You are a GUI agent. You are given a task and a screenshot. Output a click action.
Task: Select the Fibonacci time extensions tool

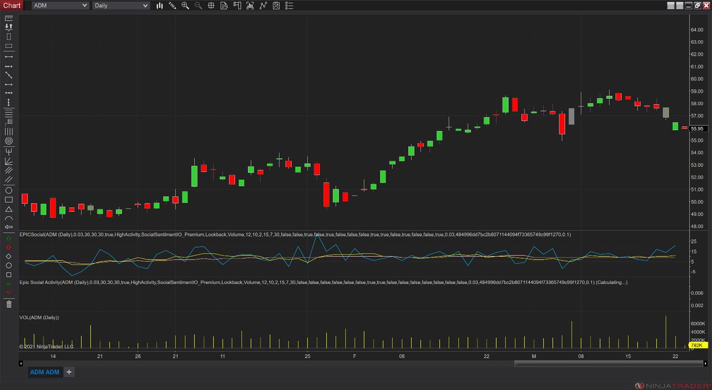pyautogui.click(x=9, y=131)
